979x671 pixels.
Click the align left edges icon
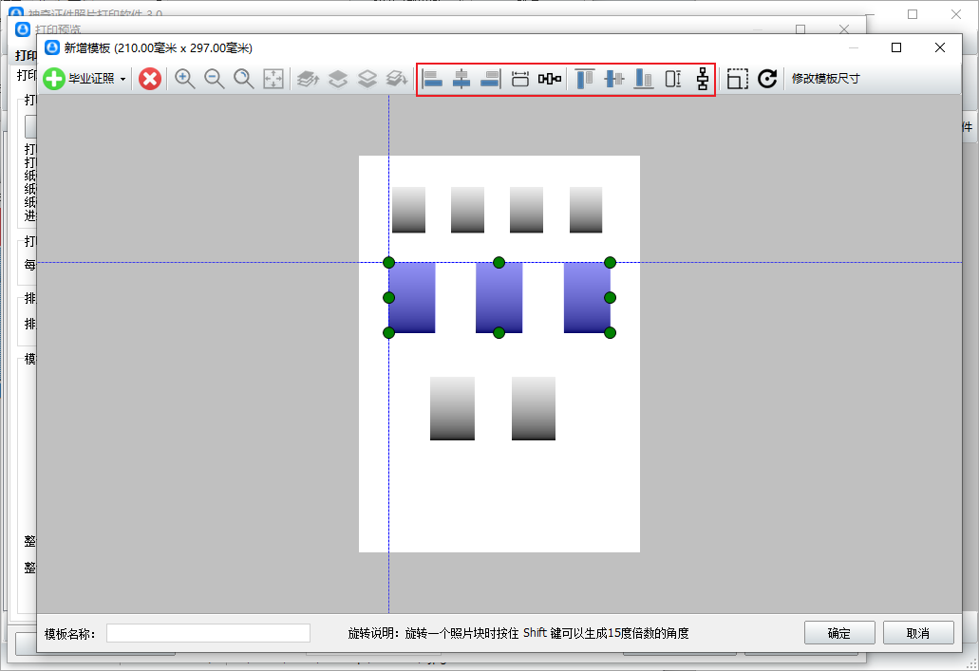tap(433, 79)
